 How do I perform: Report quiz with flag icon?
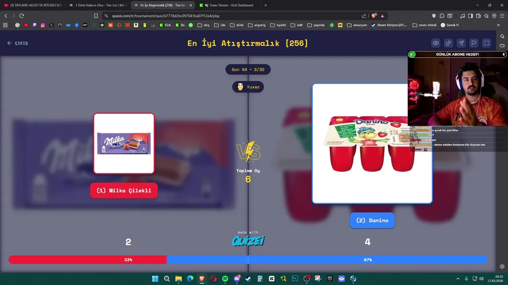[x=474, y=43]
